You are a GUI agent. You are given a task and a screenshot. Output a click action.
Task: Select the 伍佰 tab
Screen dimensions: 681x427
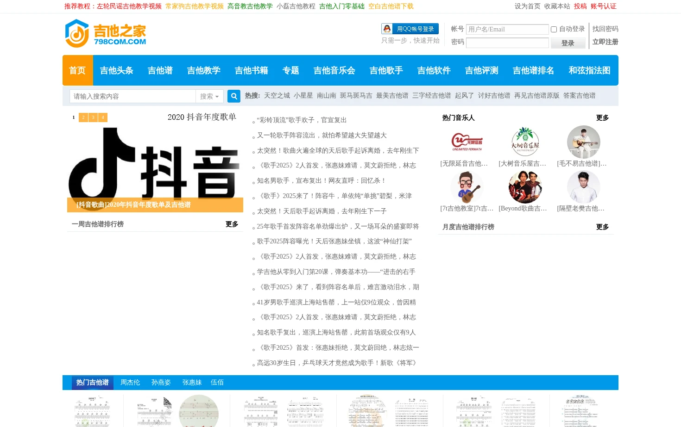217,383
